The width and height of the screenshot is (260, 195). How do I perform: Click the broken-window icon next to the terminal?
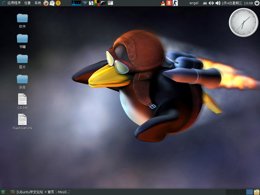pyautogui.click(x=91, y=3)
